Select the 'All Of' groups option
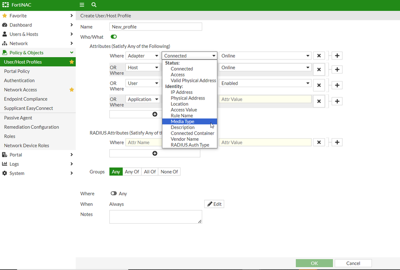The height and width of the screenshot is (270, 400). (150, 172)
